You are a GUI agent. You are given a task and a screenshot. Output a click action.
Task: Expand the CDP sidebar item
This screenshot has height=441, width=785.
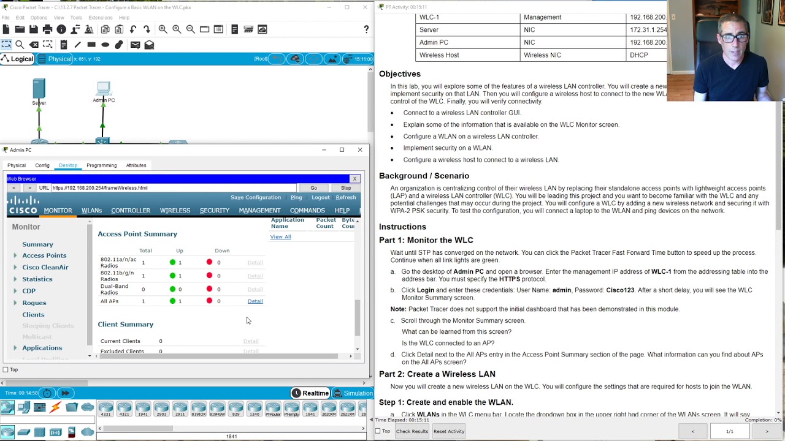coord(15,291)
